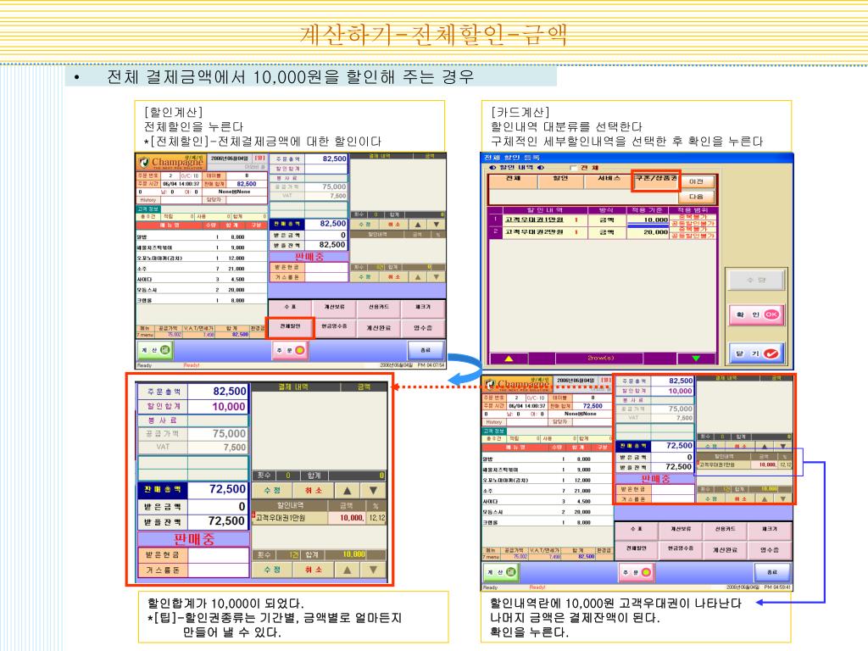
Task: Click 계산보류 button in 82,500 POS screen
Action: [334, 307]
